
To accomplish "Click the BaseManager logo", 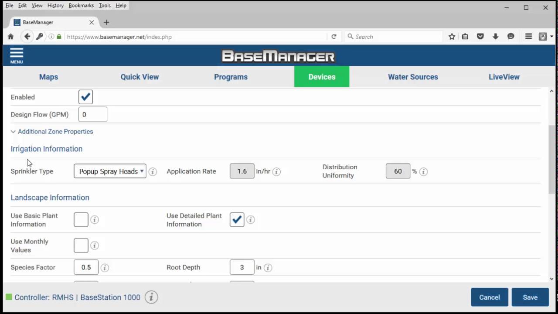I will (x=278, y=56).
